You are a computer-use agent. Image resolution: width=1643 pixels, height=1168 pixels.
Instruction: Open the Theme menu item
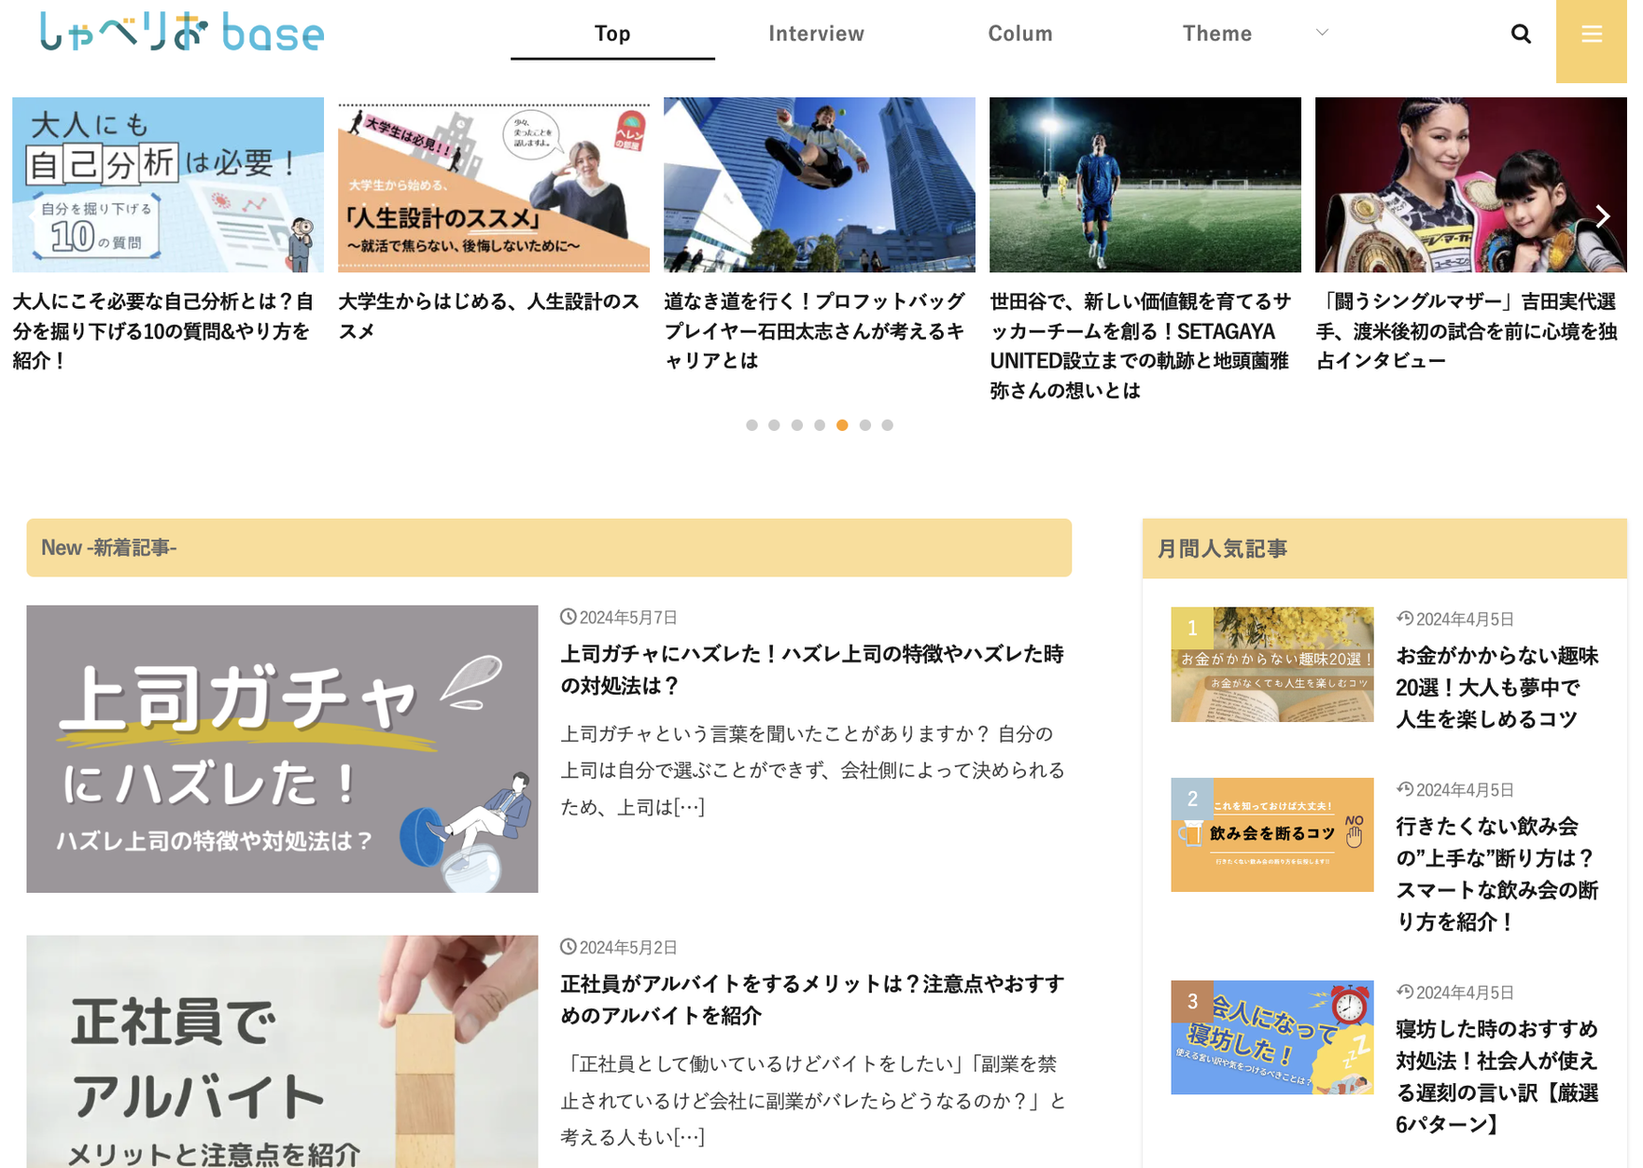tap(1215, 34)
